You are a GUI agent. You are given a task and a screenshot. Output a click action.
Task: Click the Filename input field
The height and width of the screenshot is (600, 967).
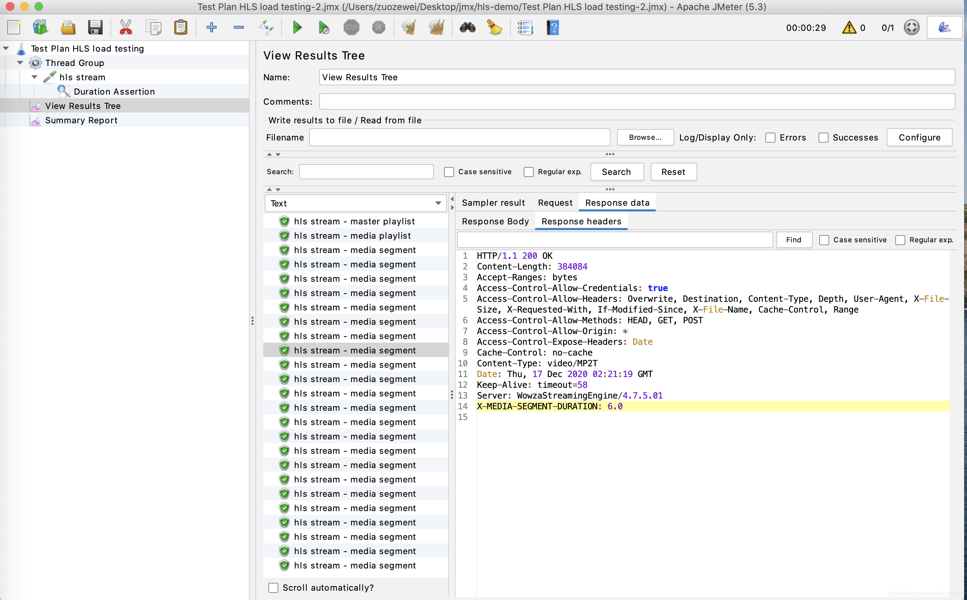click(x=459, y=138)
